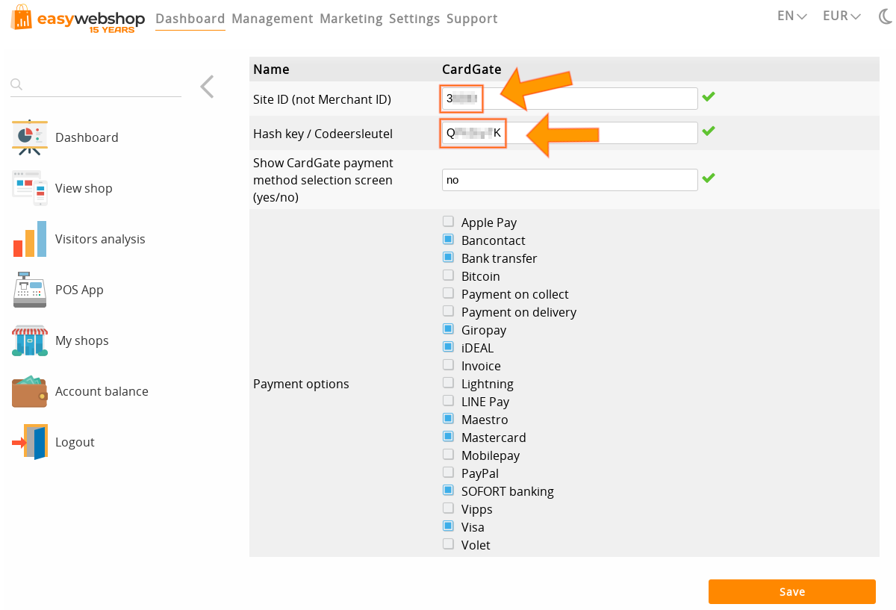
Task: Enable Apple Pay as payment method
Action: pyautogui.click(x=447, y=221)
